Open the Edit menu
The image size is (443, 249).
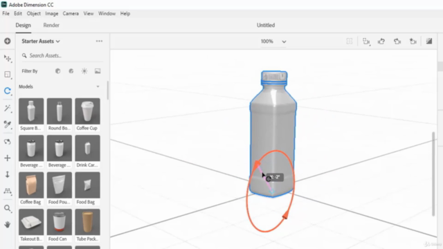[x=18, y=14]
